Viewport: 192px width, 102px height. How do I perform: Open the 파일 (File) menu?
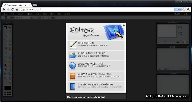[x=5, y=14]
